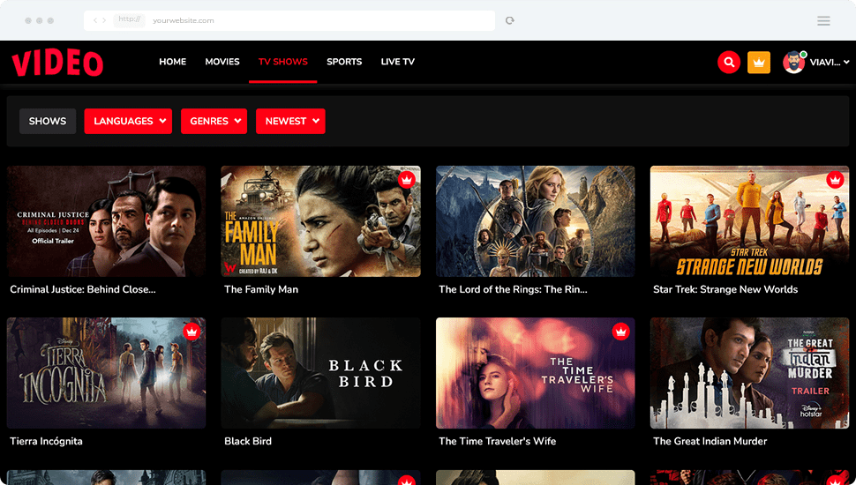Click the SHOWS button

pyautogui.click(x=48, y=121)
